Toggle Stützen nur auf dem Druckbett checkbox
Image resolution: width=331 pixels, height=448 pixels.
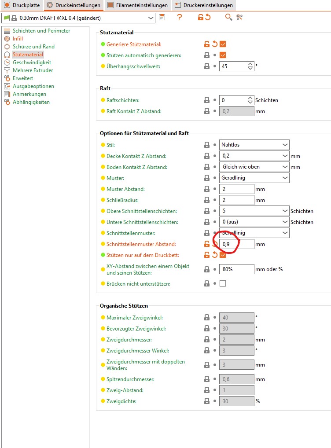coord(223,255)
